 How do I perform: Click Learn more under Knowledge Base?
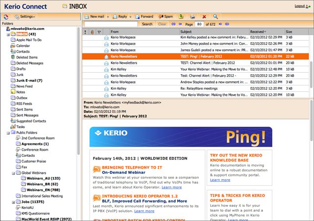pos(220,180)
